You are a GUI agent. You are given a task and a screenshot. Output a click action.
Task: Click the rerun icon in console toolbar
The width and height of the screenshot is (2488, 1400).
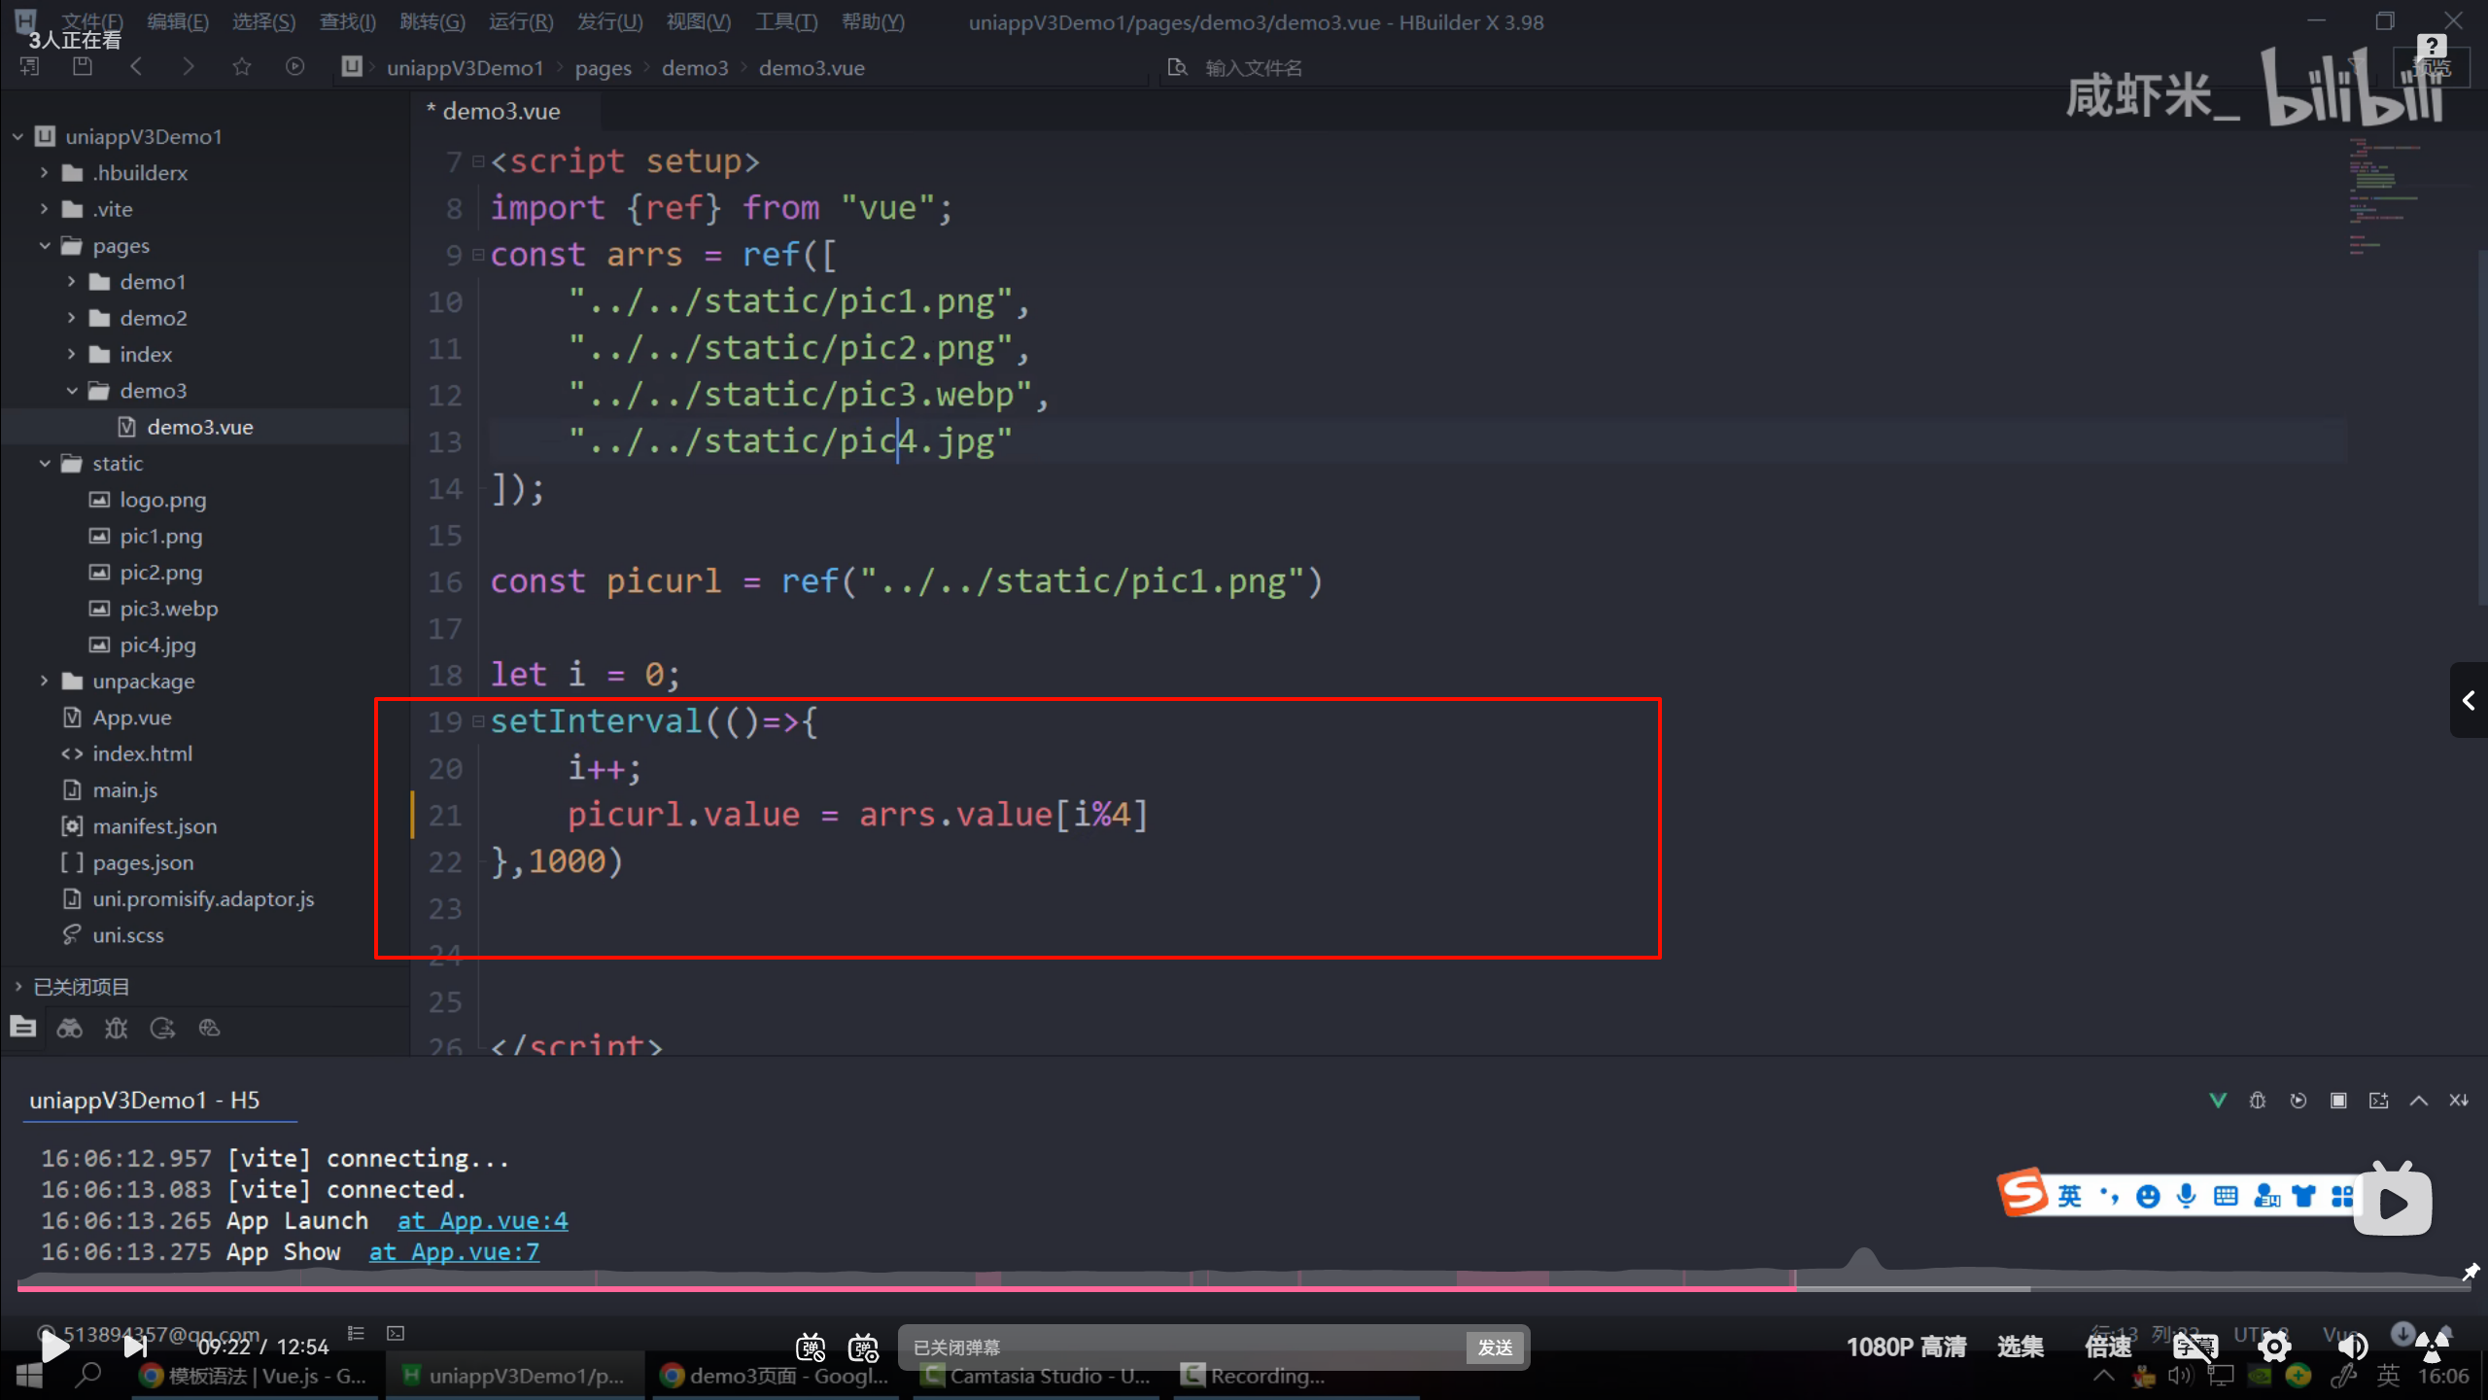point(2298,1101)
